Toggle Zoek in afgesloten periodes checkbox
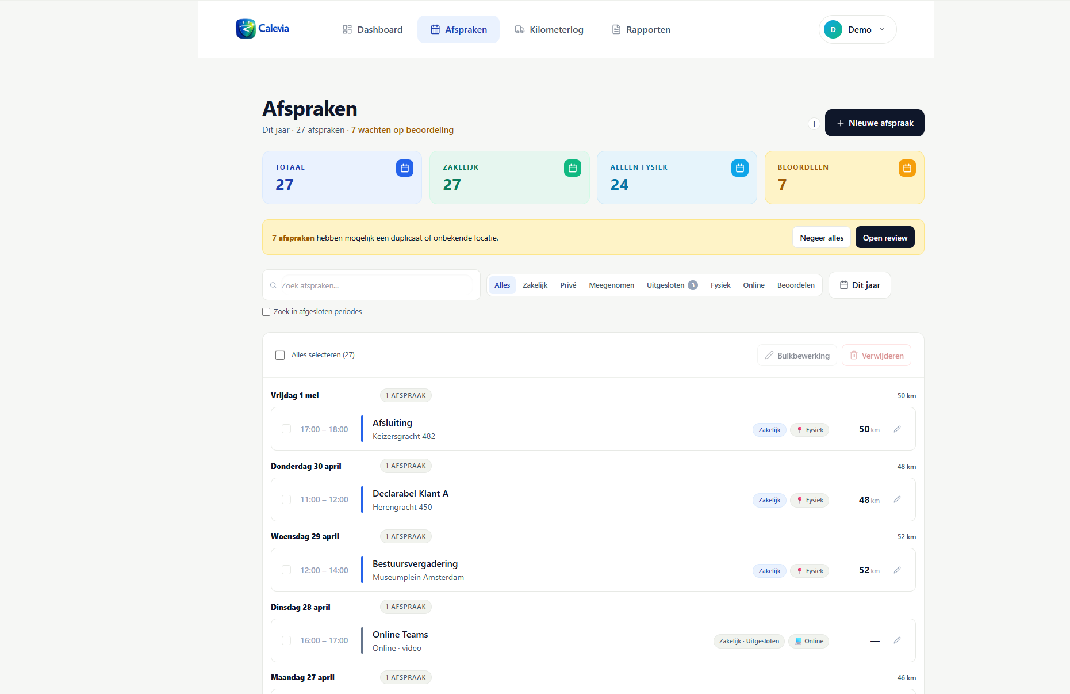This screenshot has height=694, width=1070. pyautogui.click(x=266, y=312)
